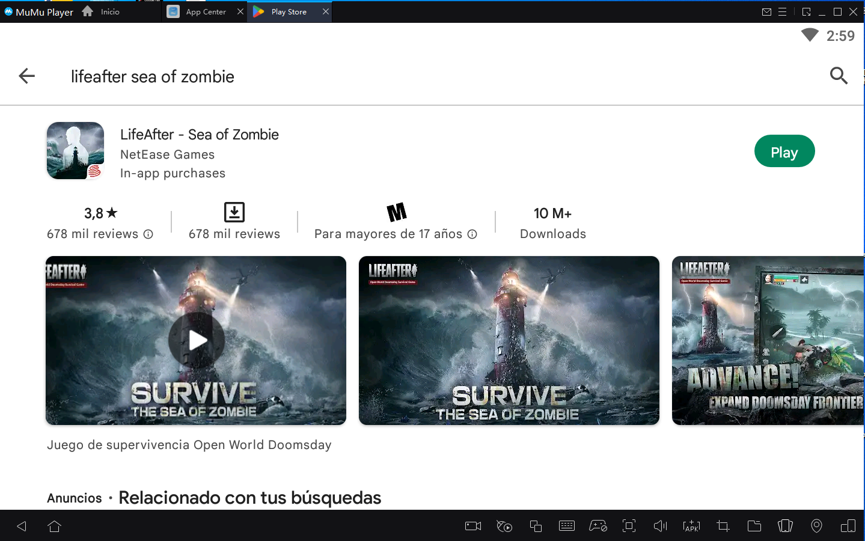Close the Play Store tab
Viewport: 865px width, 541px height.
point(326,12)
